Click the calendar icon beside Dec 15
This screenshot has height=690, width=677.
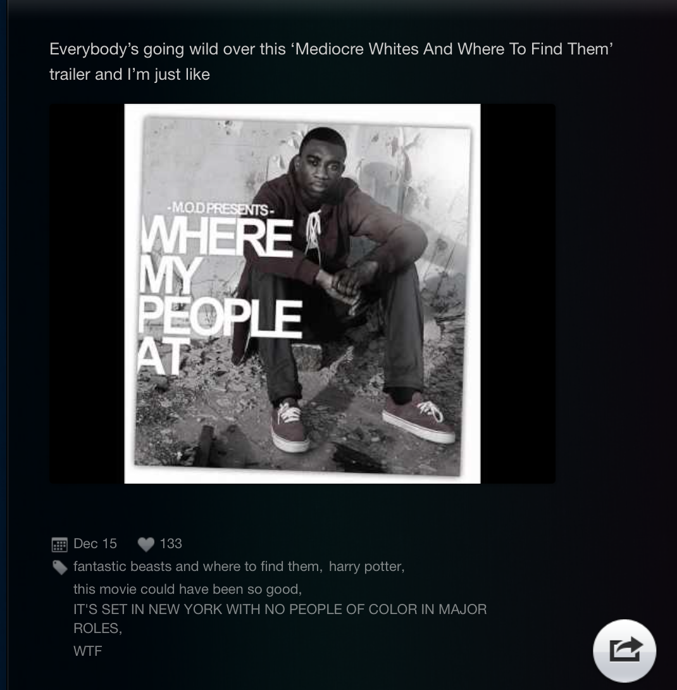(x=59, y=544)
